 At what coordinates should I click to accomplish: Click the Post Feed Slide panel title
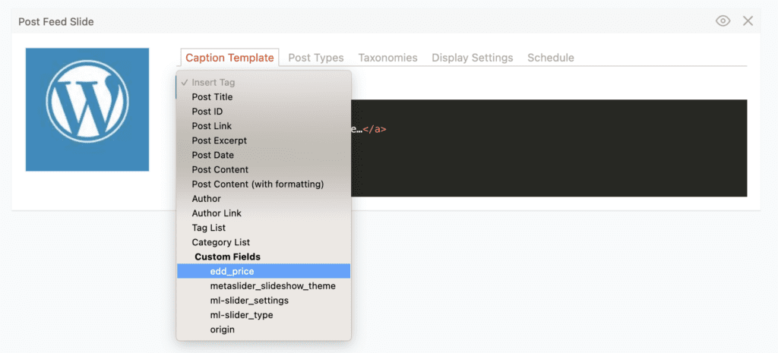56,21
